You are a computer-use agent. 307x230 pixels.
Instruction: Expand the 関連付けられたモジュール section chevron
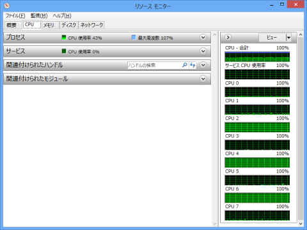coord(203,79)
